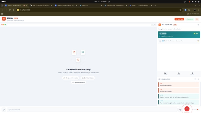Image resolution: width=201 pixels, height=113 pixels.
Task: Expand the browser preview to fullscreen
Action: (x=154, y=25)
